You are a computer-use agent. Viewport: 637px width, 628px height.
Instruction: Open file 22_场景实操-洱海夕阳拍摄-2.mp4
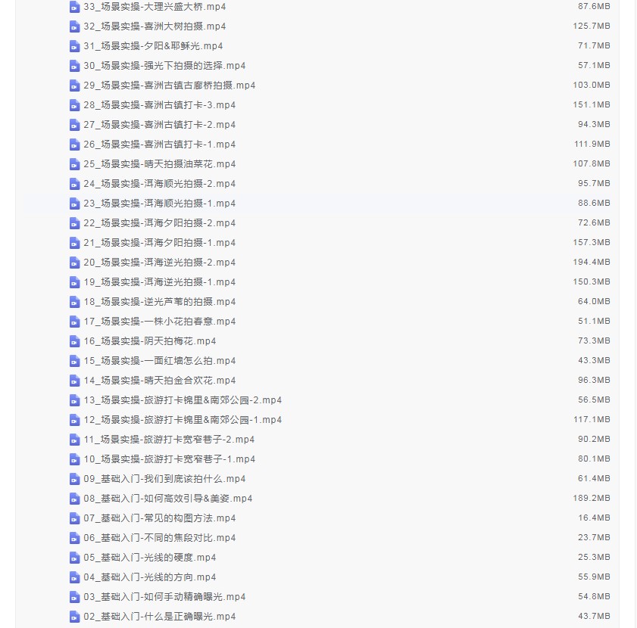(x=160, y=223)
